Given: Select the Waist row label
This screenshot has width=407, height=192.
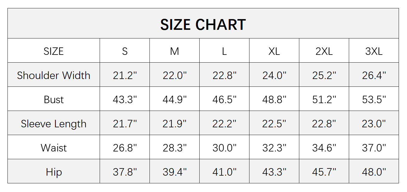Looking at the screenshot, I should click(x=54, y=148).
